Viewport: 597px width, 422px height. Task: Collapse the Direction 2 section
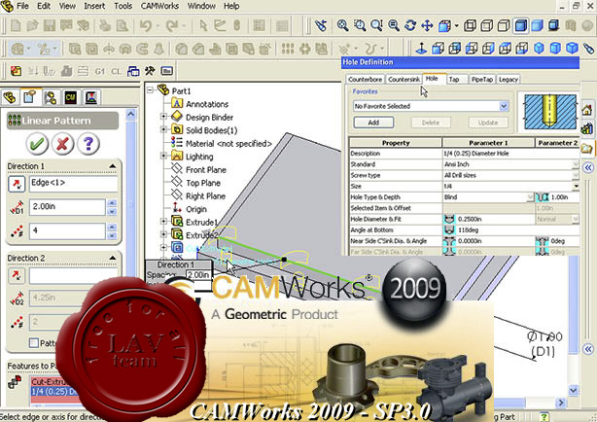113,258
